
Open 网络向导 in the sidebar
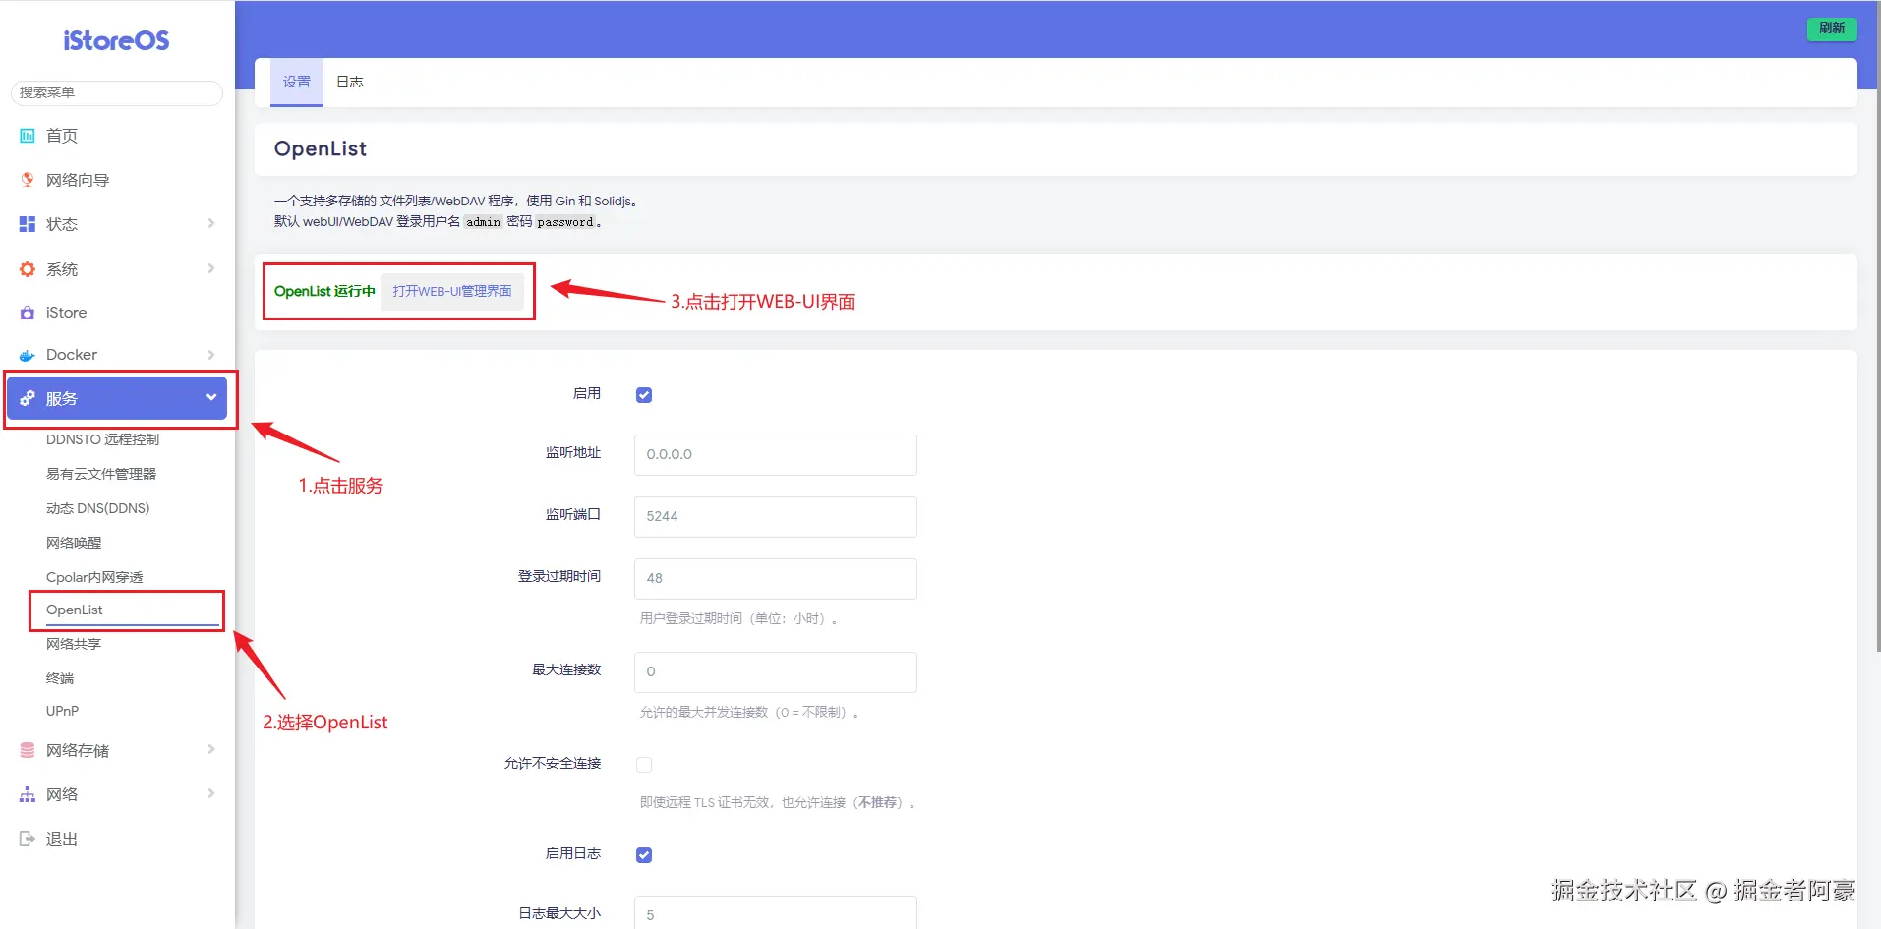pyautogui.click(x=78, y=180)
